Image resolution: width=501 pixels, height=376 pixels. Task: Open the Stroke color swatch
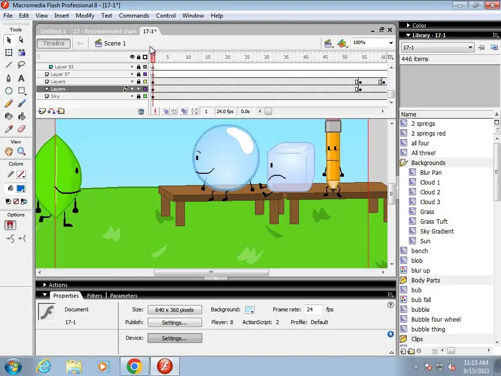[21, 175]
